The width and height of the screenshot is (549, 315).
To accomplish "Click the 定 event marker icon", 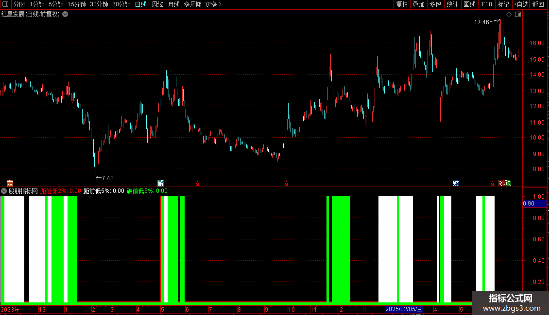I will (10, 183).
